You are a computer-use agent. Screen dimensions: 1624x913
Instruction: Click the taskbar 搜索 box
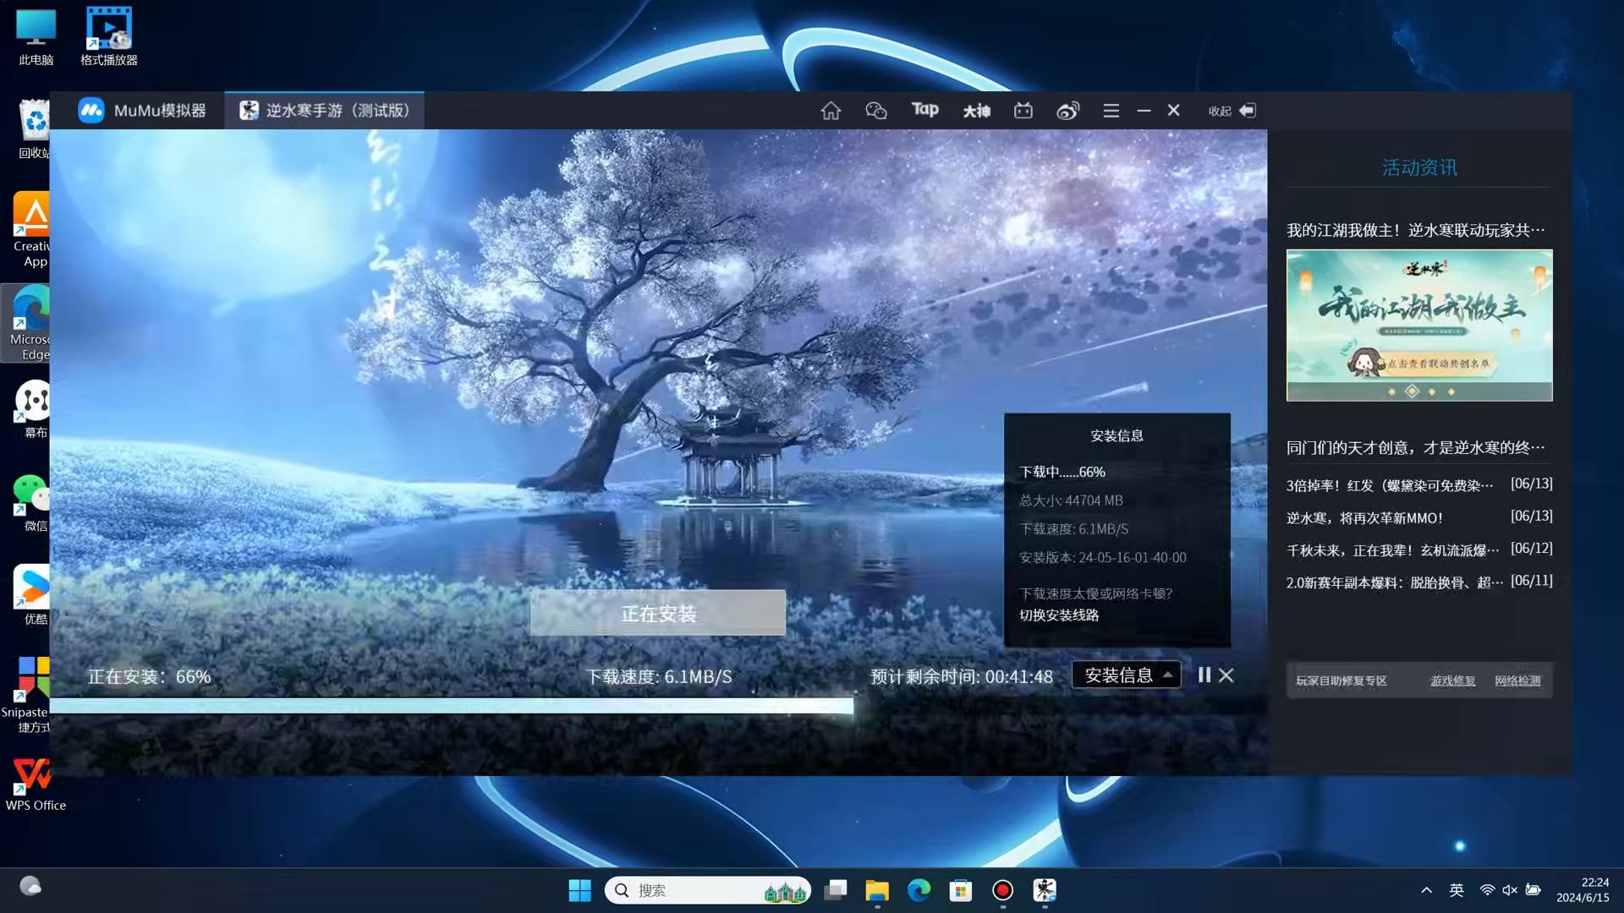(x=707, y=890)
